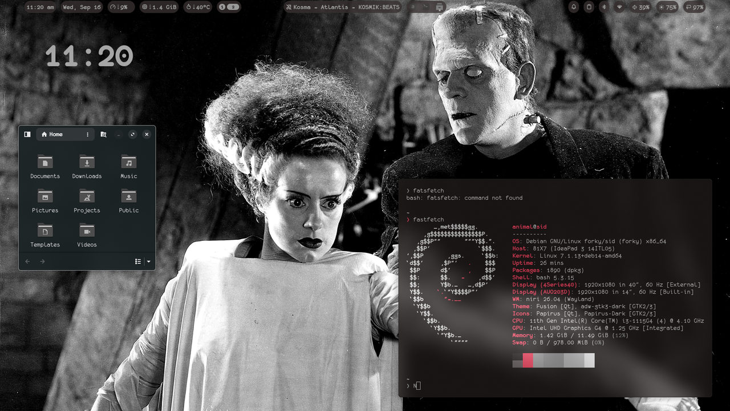Image resolution: width=730 pixels, height=411 pixels.
Task: Open the clipboard manager icon
Action: [589, 7]
